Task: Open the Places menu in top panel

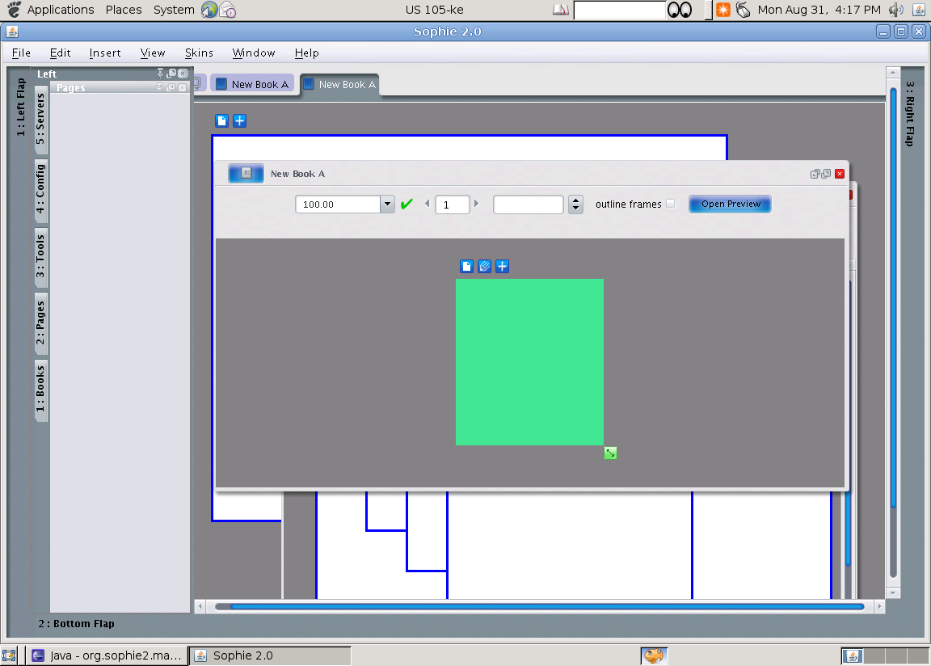Action: point(124,10)
